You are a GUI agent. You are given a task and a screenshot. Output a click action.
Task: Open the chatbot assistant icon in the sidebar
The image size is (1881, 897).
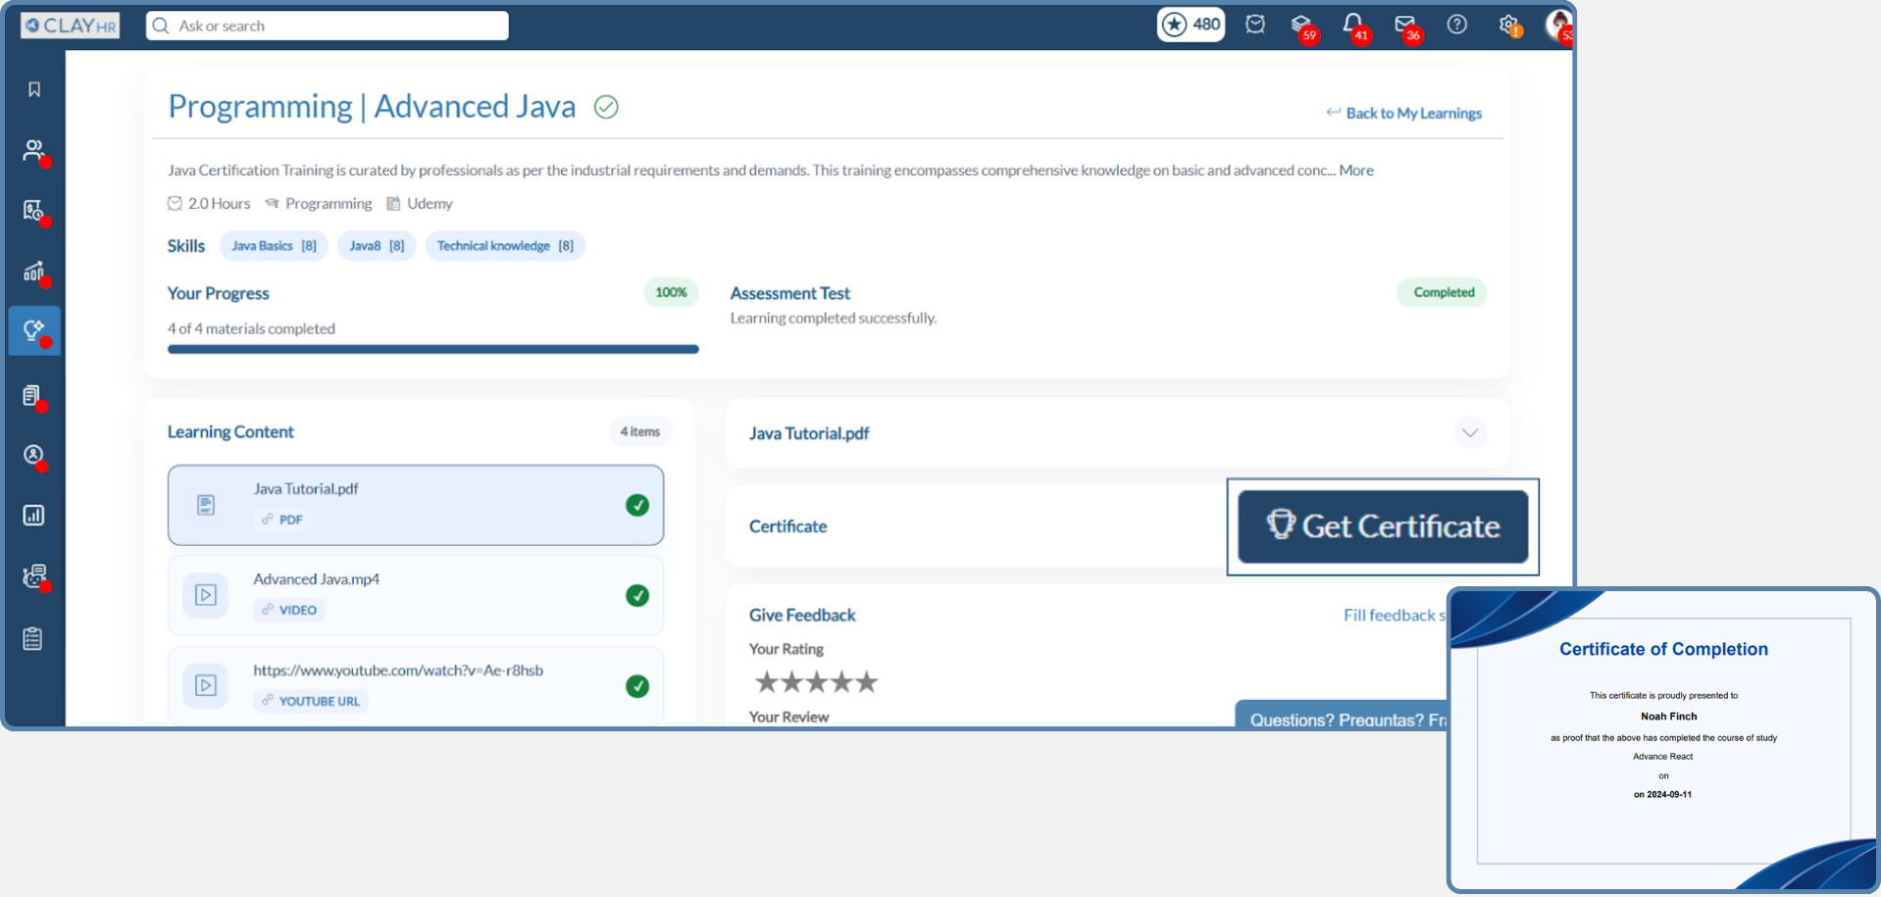pos(34,576)
